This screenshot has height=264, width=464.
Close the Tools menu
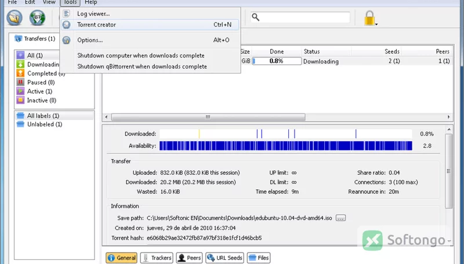(70, 3)
